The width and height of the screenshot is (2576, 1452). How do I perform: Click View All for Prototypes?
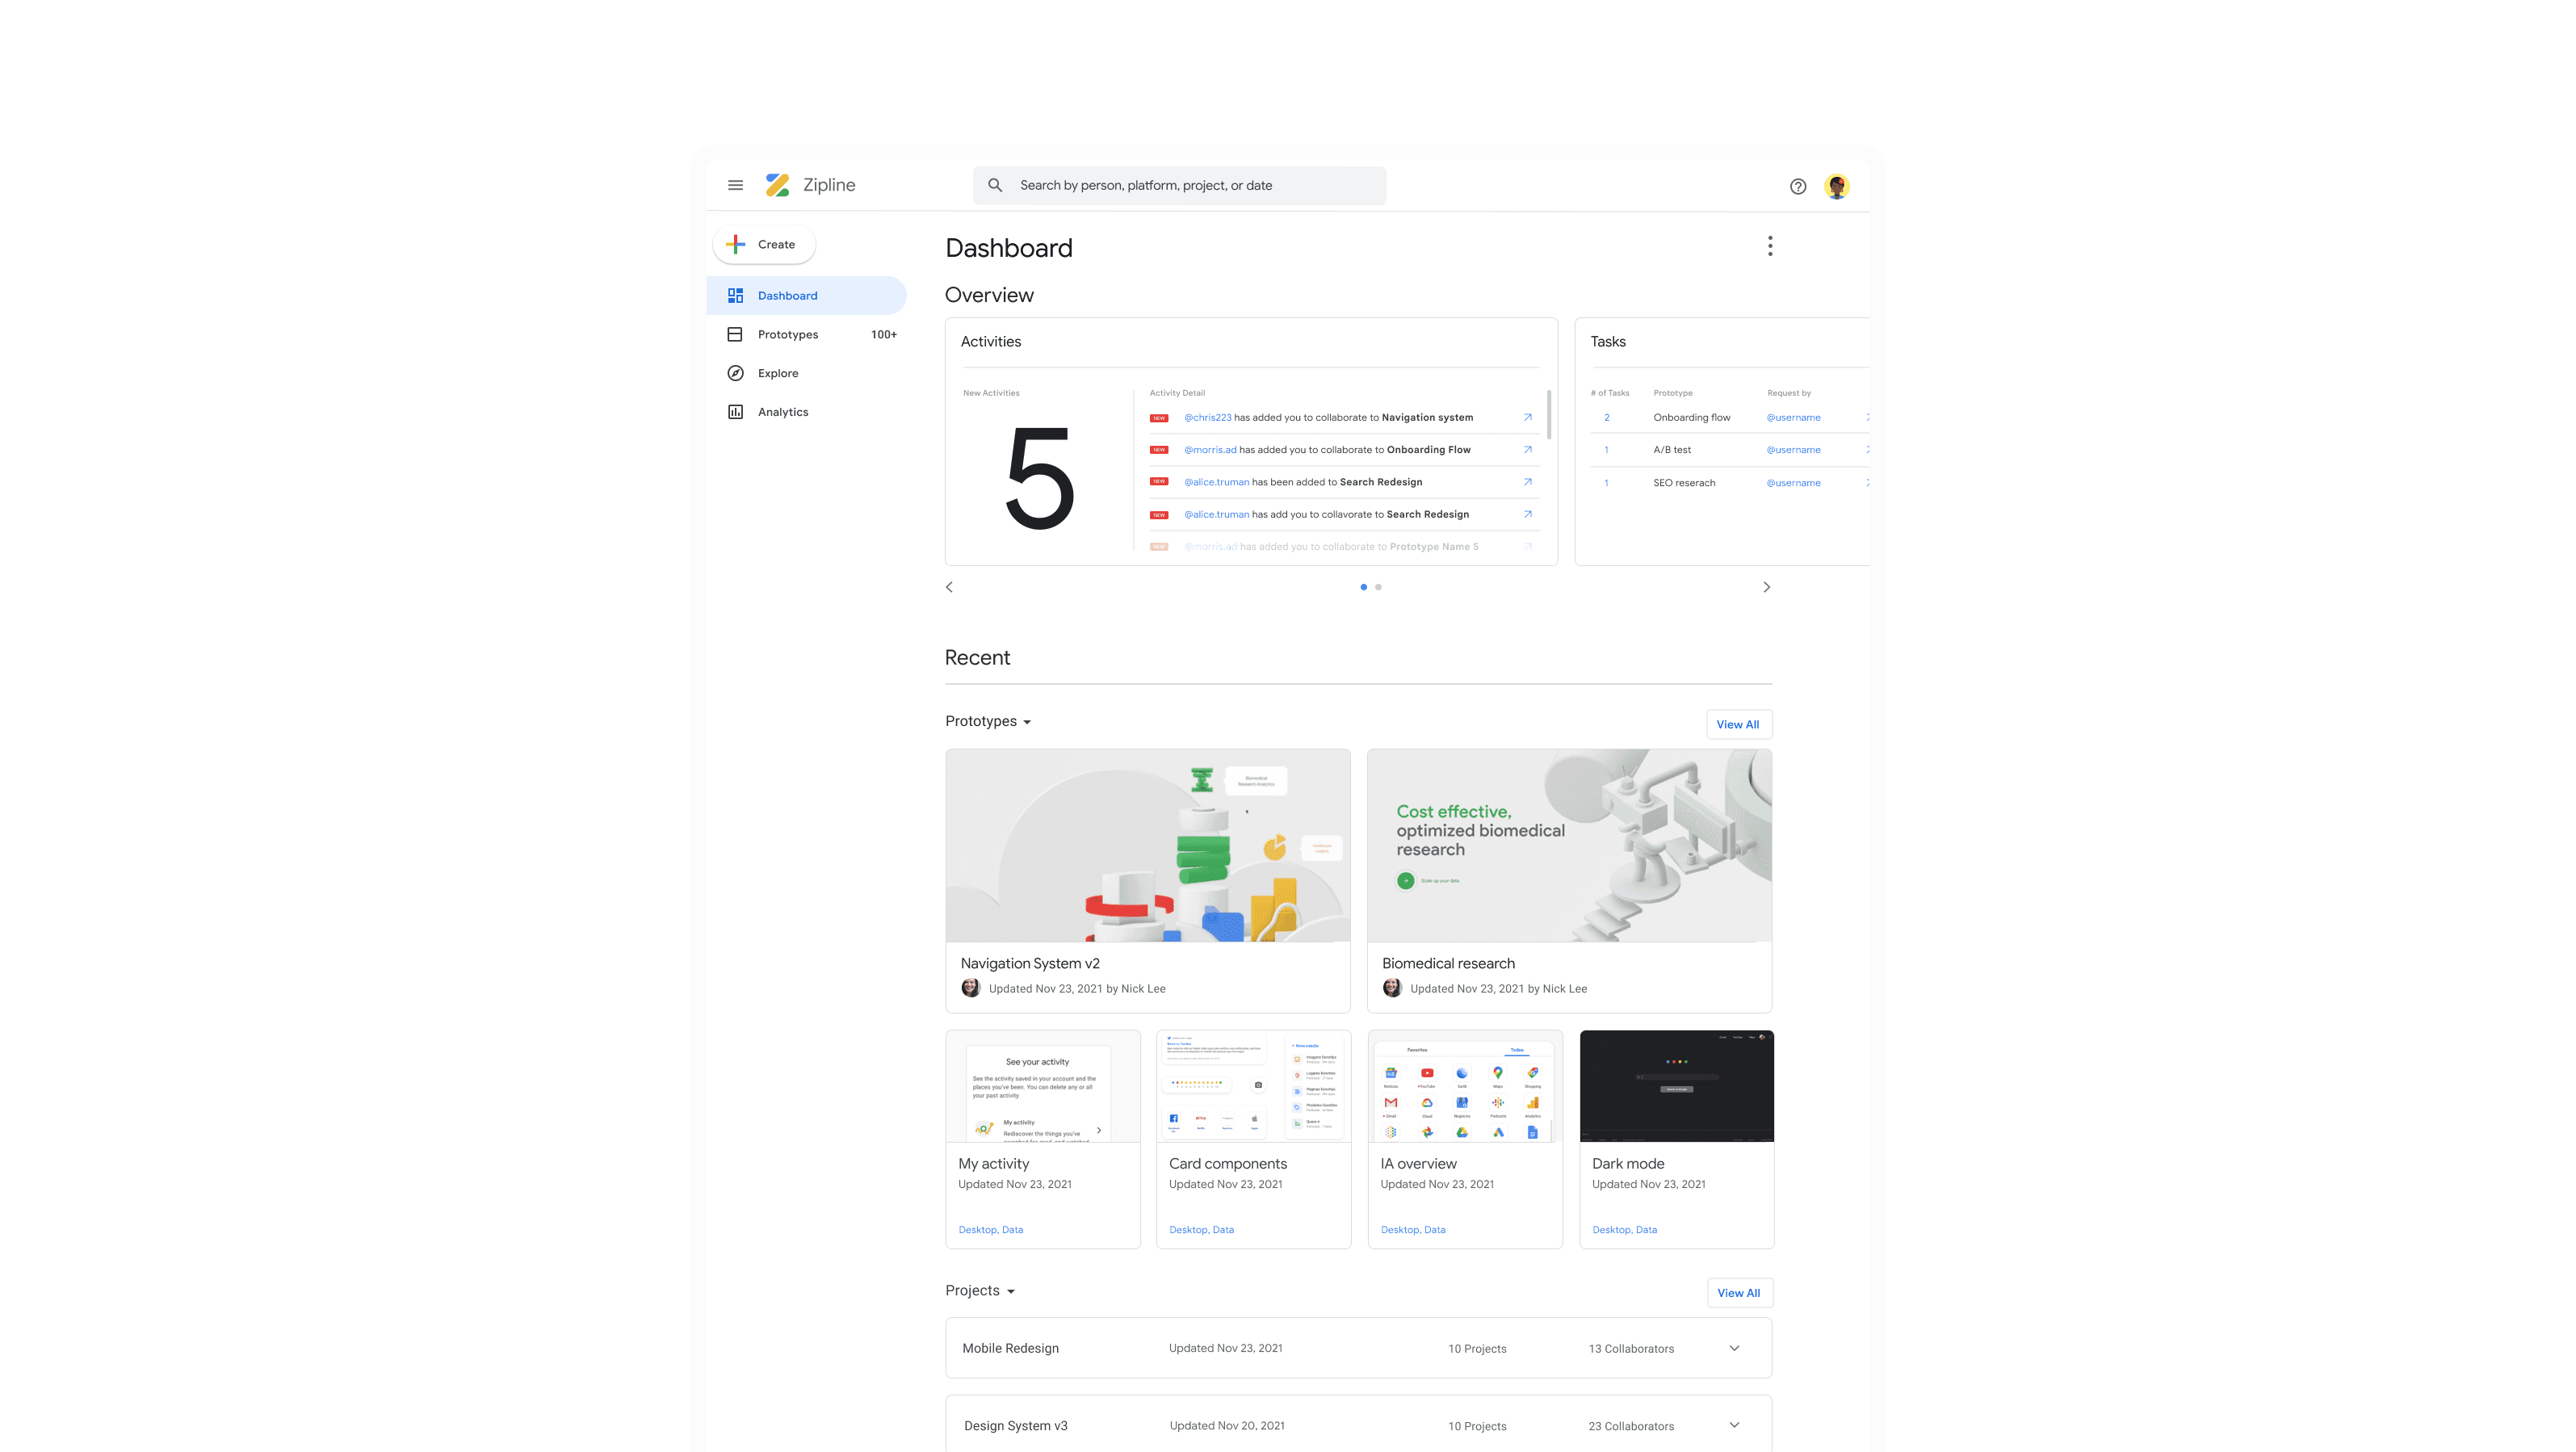1737,724
